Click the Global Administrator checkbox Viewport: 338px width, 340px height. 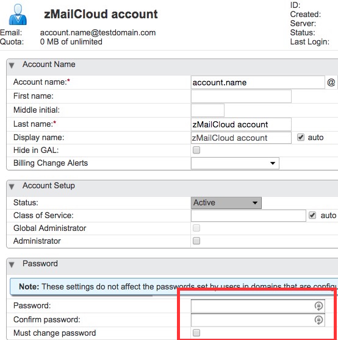[x=196, y=228]
